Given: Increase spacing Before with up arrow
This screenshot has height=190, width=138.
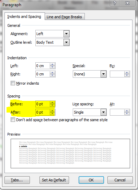Looking at the screenshot, I should [x=52, y=103].
